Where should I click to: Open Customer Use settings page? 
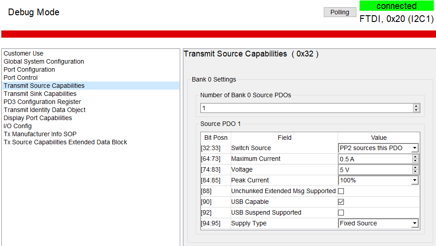tap(24, 53)
